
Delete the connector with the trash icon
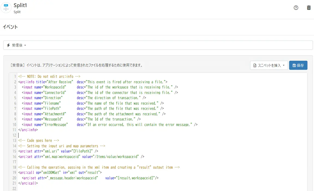click(309, 8)
